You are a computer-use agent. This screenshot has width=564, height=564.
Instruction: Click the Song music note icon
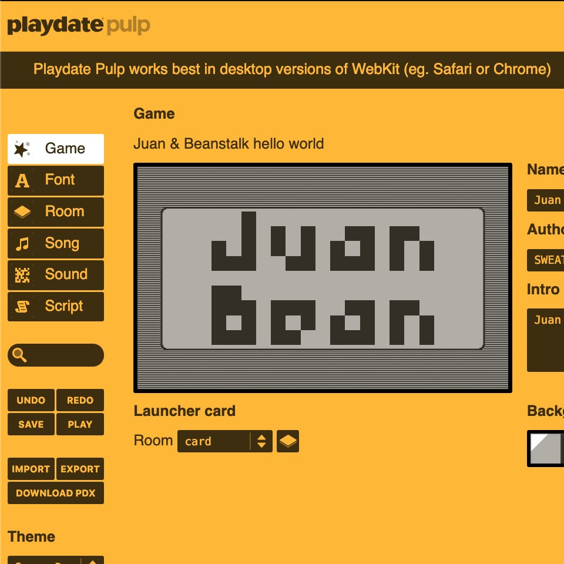pos(22,244)
